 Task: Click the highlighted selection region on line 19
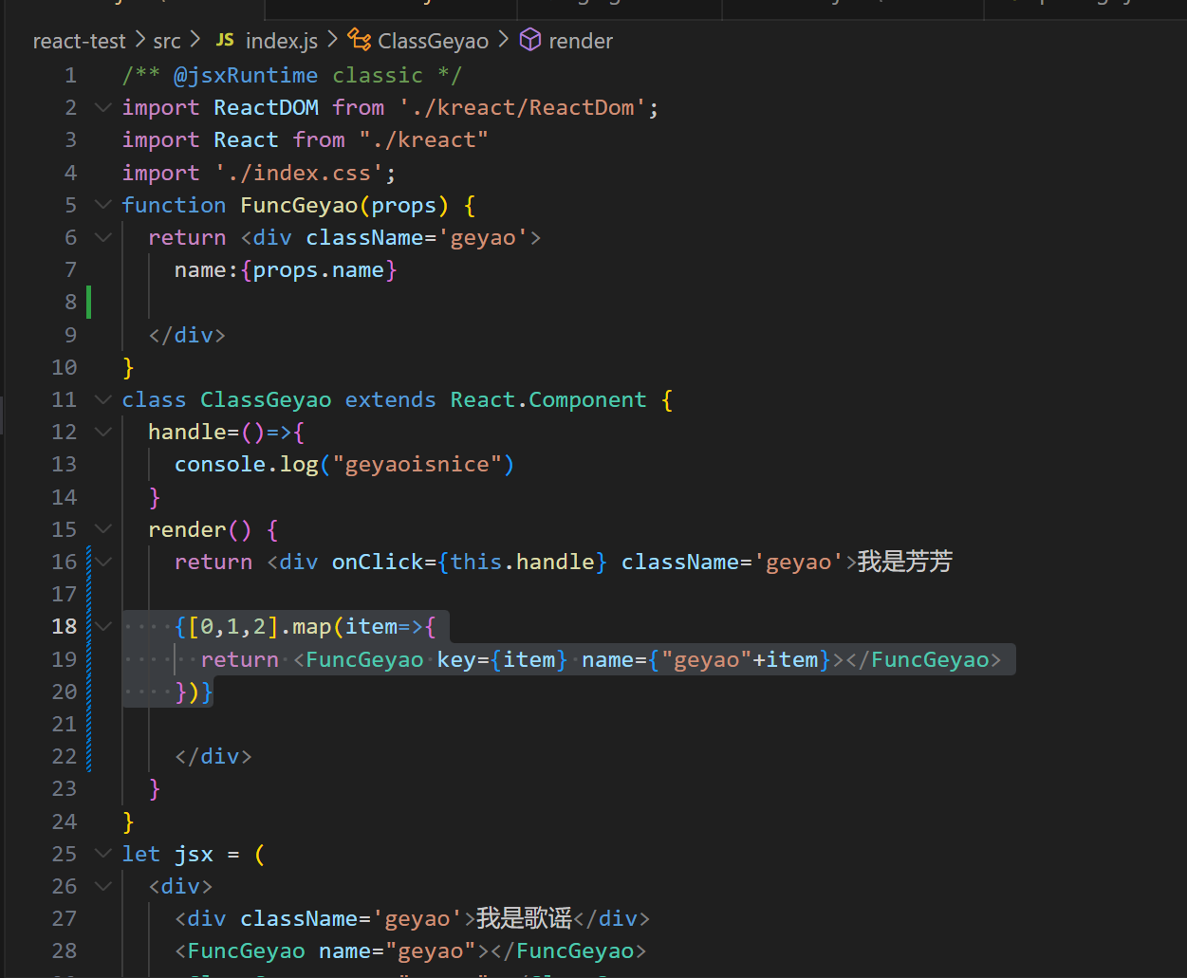coord(569,658)
